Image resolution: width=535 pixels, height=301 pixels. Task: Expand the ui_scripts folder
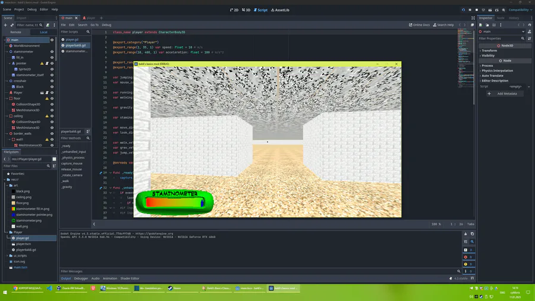point(7,256)
